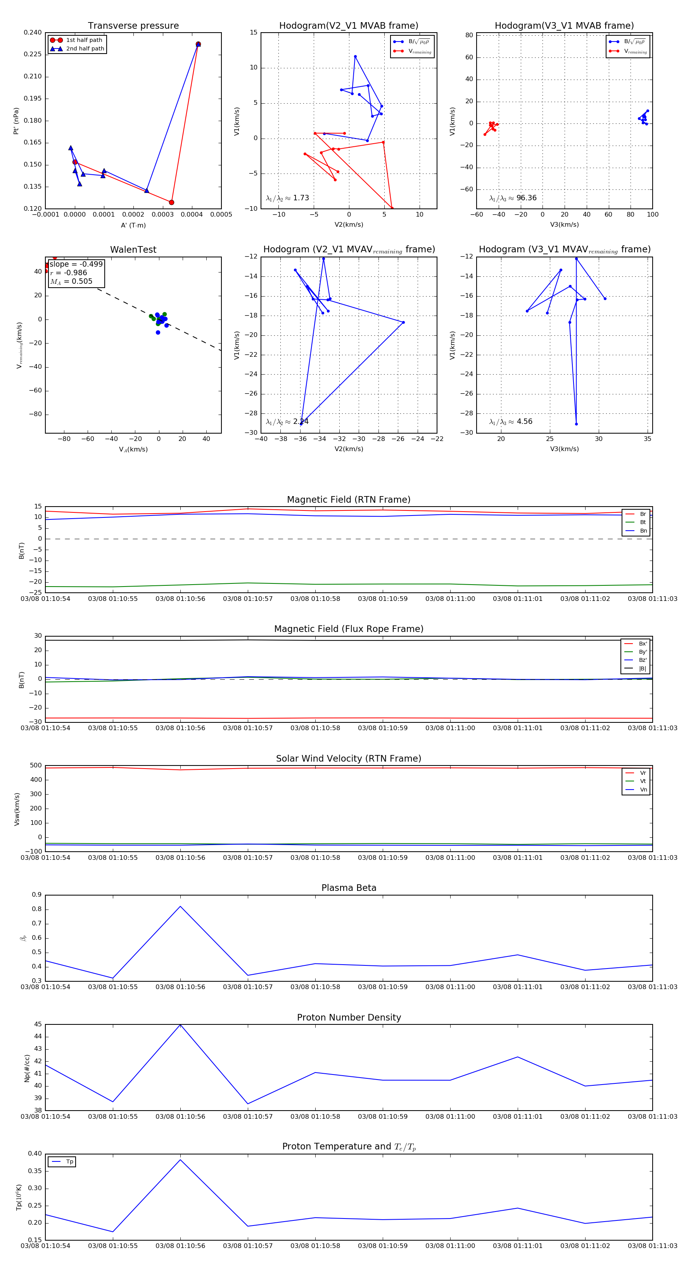Click the 'Np(#/cc)' axis label
The height and width of the screenshot is (1281, 698).
[27, 1067]
